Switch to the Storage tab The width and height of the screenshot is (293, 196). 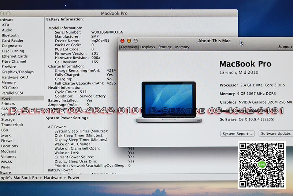coord(165,47)
